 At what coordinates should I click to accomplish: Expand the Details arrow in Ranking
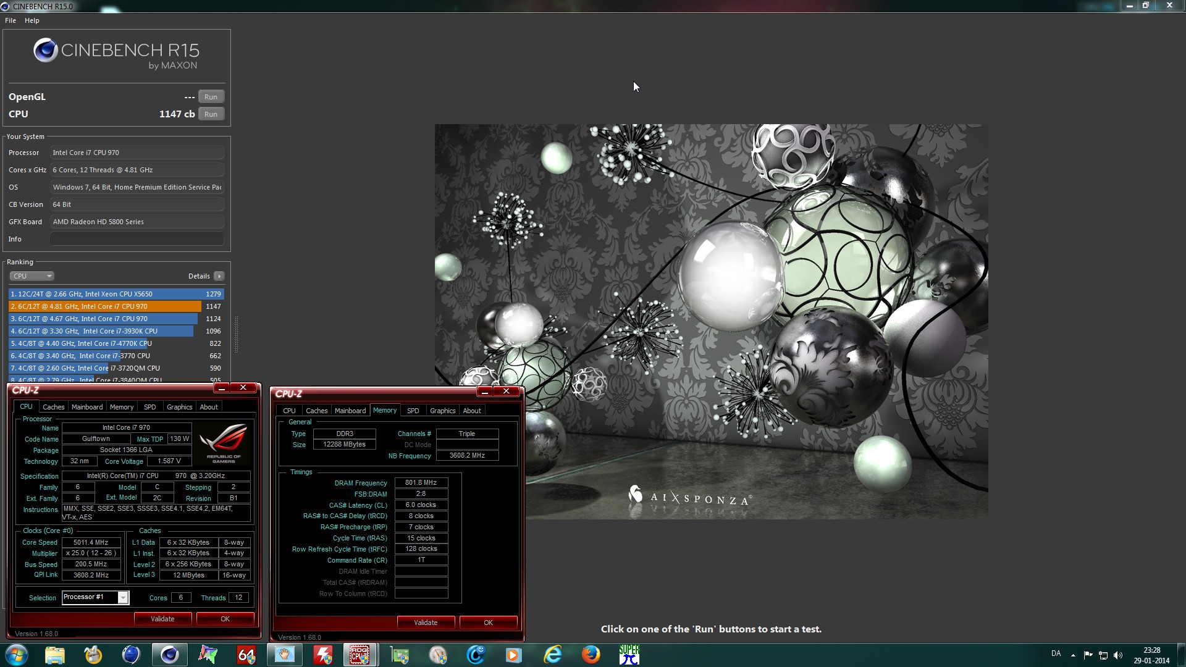[x=219, y=276]
